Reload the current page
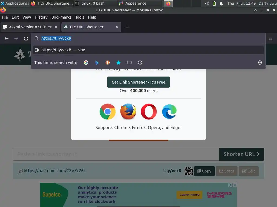Image resolution: width=277 pixels, height=207 pixels. pyautogui.click(x=26, y=38)
